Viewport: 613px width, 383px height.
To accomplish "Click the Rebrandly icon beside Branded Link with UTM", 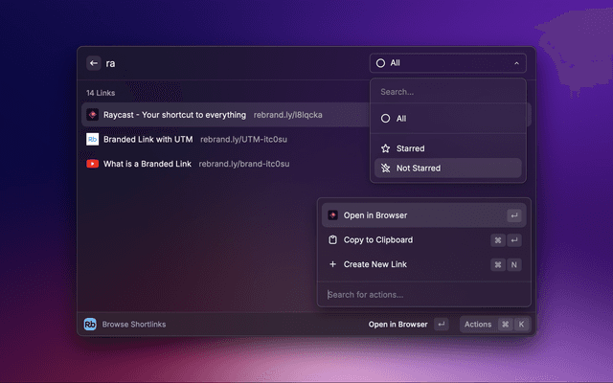I will 93,139.
